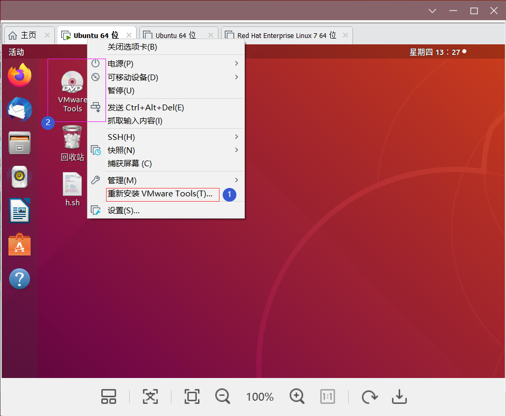This screenshot has width=506, height=416.
Task: Click the 1:1 actual size icon
Action: 328,396
